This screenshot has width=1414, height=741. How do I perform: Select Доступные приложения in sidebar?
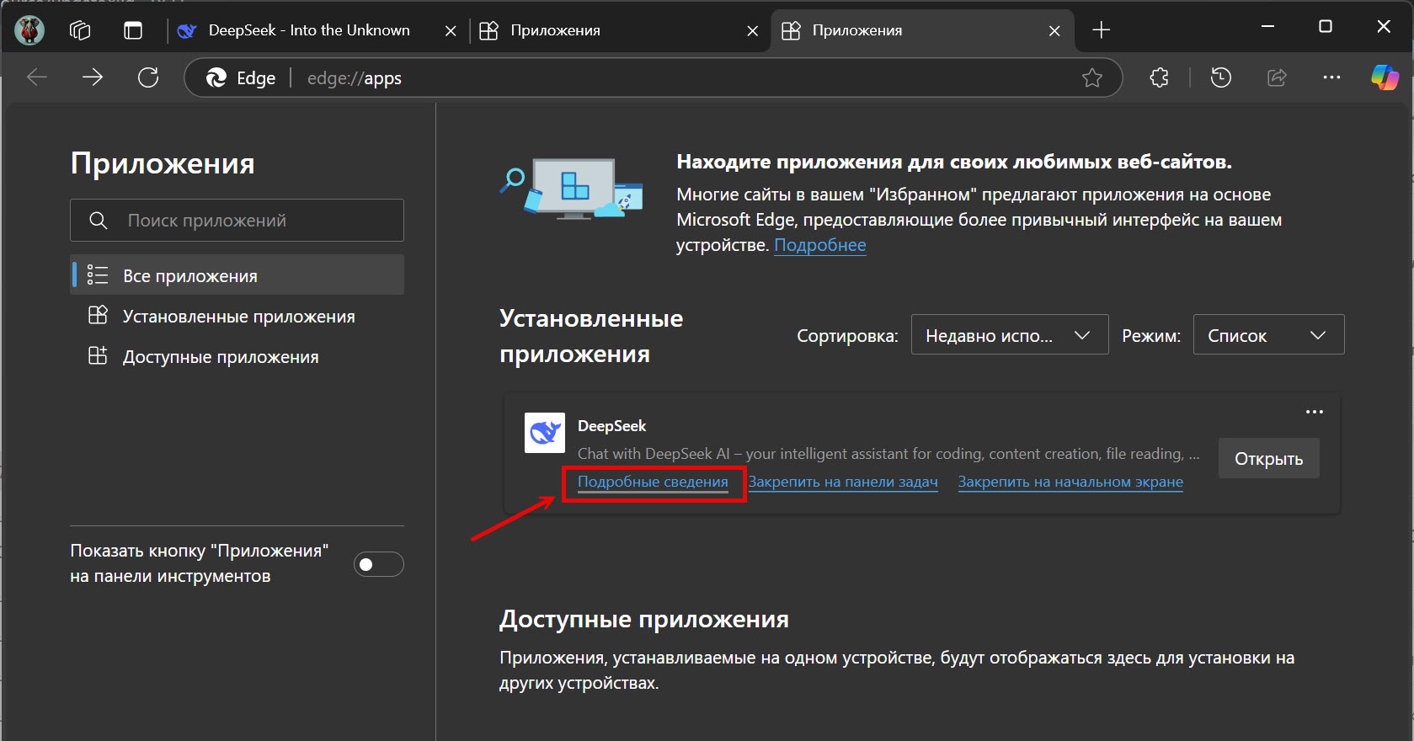pyautogui.click(x=237, y=356)
